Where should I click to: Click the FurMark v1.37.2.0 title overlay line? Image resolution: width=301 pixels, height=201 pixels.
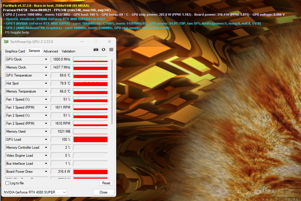46,6
